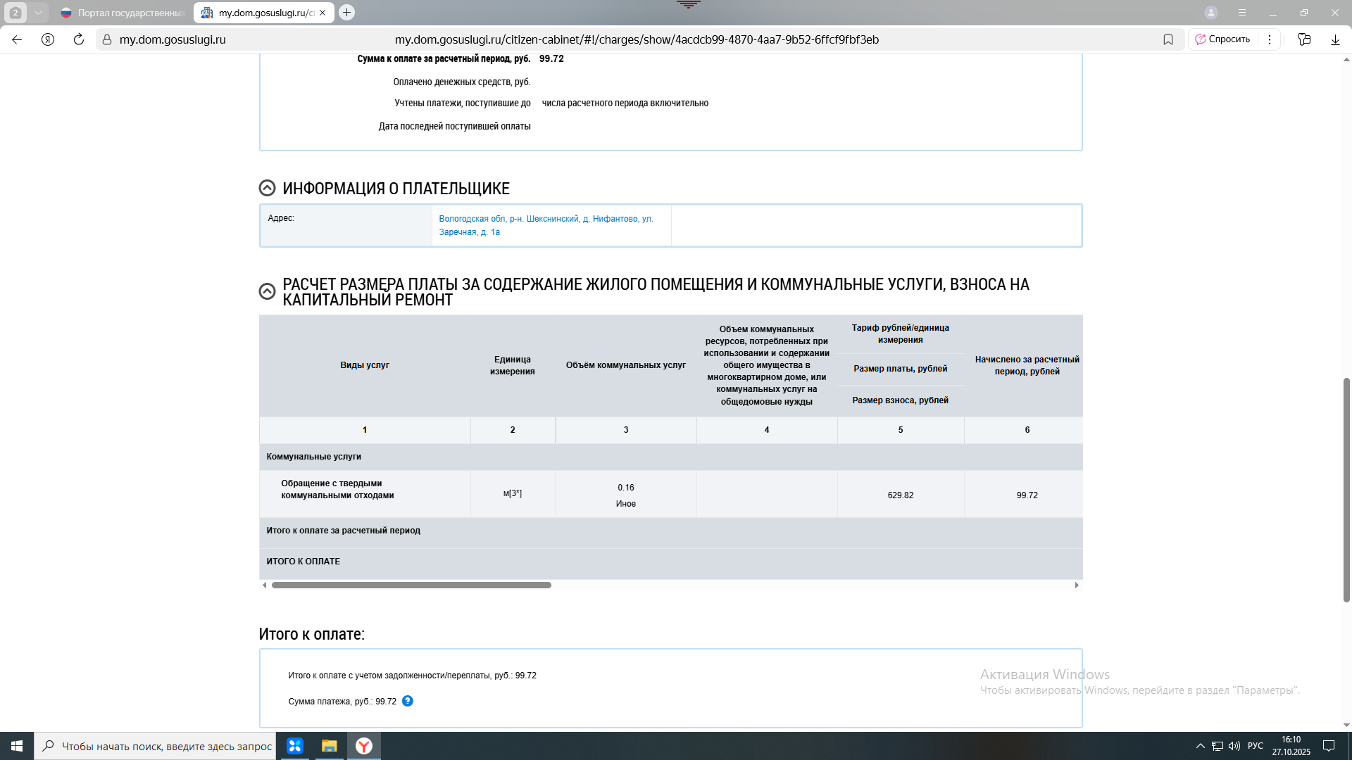
Task: Open a new browser tab
Action: coord(346,13)
